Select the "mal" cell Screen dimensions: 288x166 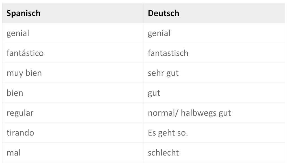point(14,153)
